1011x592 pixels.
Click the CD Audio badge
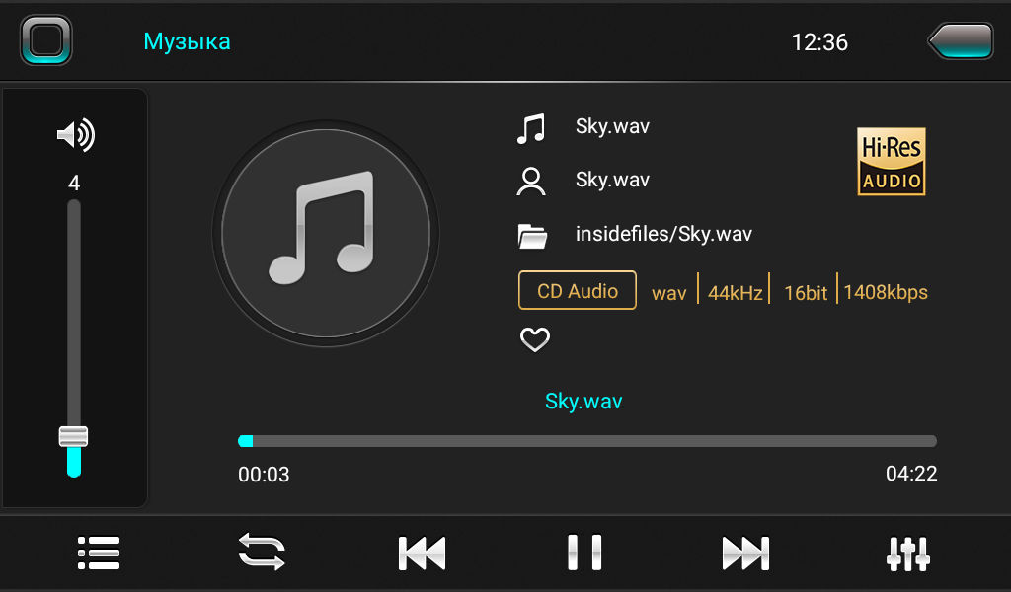point(577,290)
